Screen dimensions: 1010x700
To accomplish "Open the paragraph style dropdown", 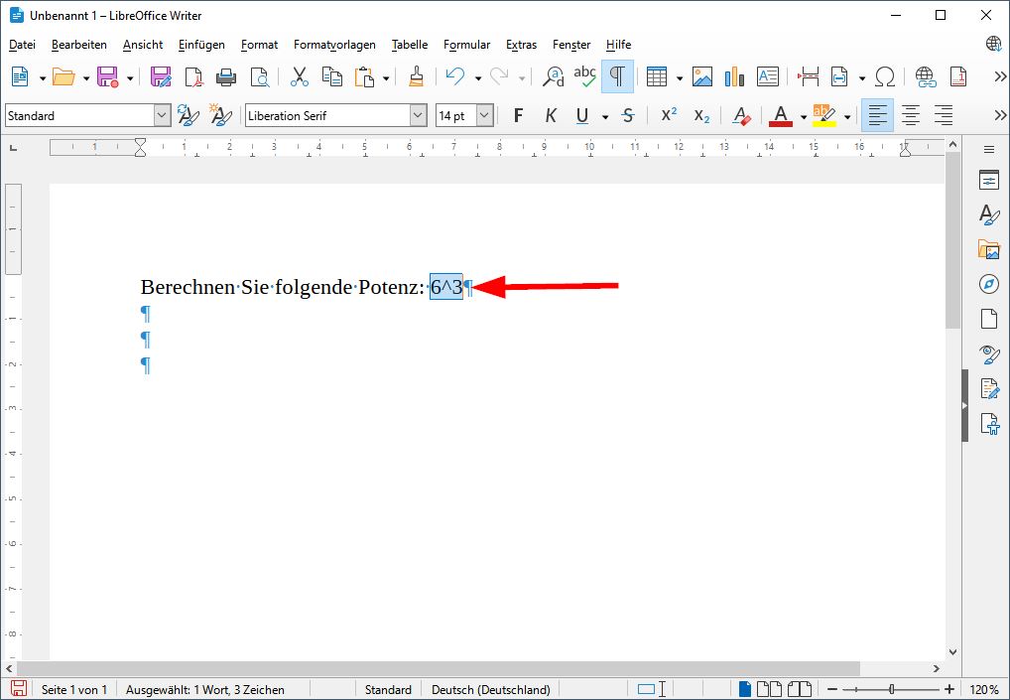I will click(162, 115).
